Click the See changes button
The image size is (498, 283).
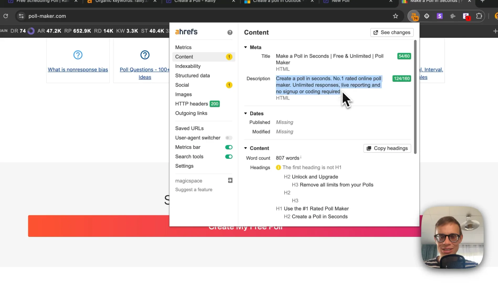392,32
